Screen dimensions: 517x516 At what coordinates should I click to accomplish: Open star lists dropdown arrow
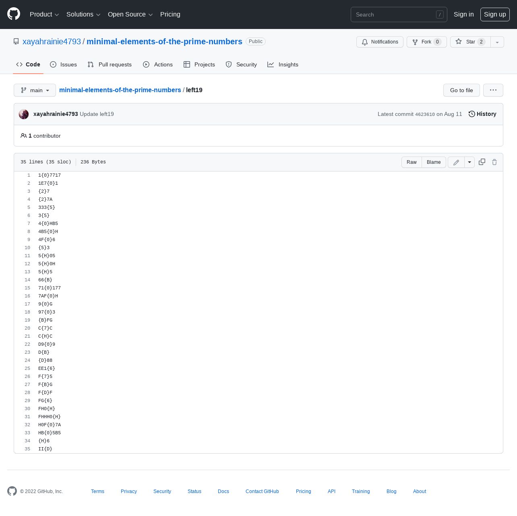click(497, 42)
